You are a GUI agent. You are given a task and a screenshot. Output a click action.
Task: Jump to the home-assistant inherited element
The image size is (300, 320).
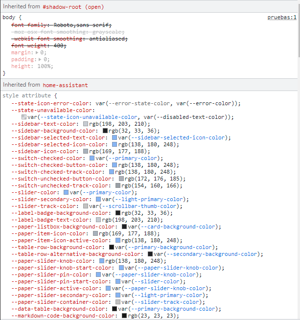[65, 85]
